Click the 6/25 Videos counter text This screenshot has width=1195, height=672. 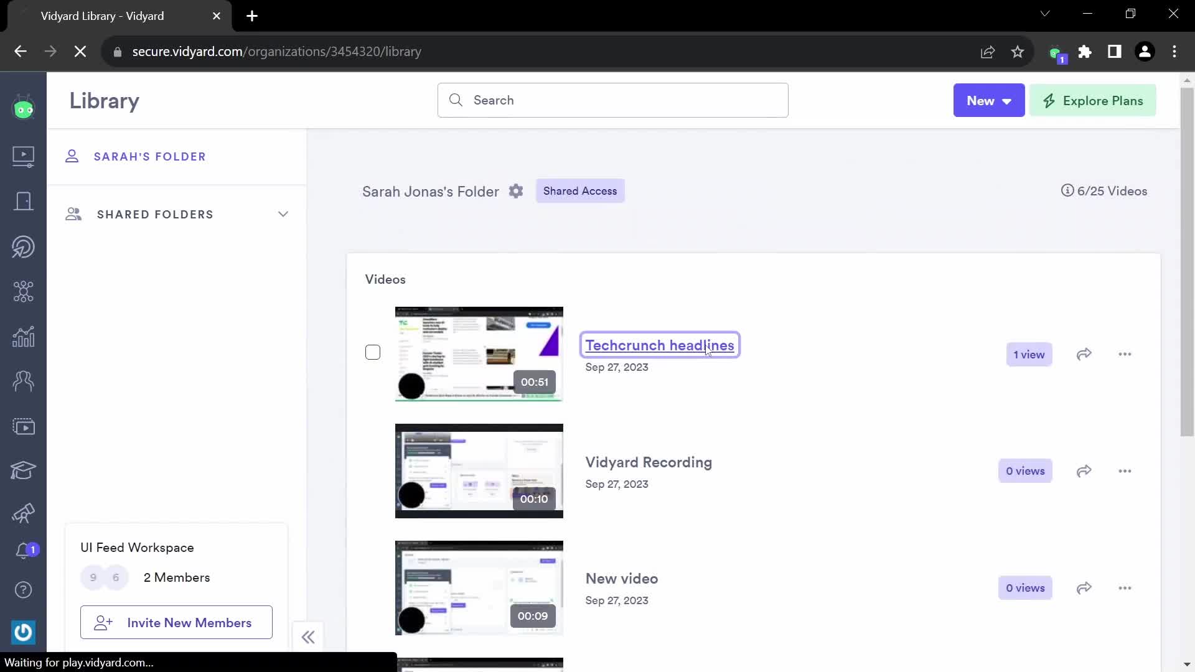tap(1112, 191)
